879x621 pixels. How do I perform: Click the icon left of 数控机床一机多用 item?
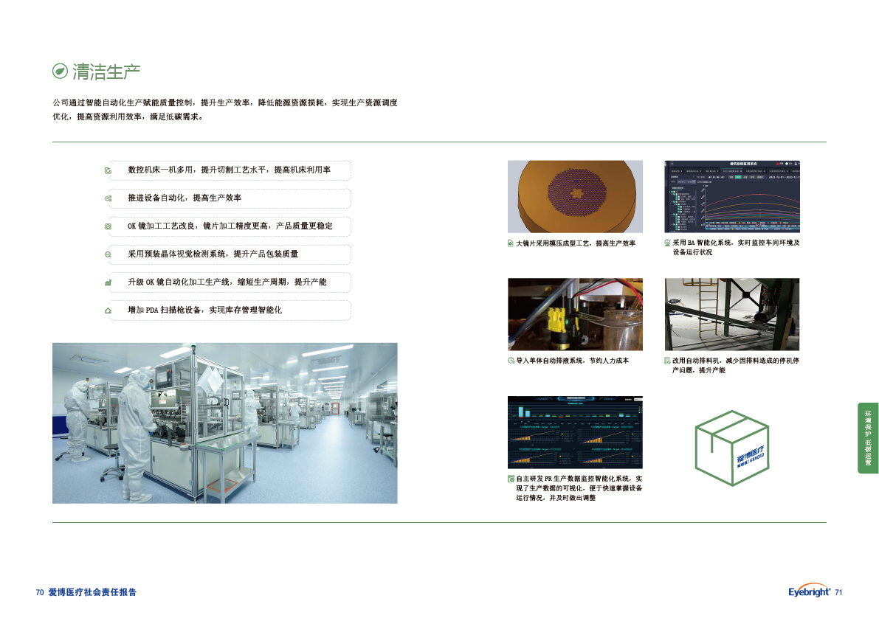tap(108, 170)
